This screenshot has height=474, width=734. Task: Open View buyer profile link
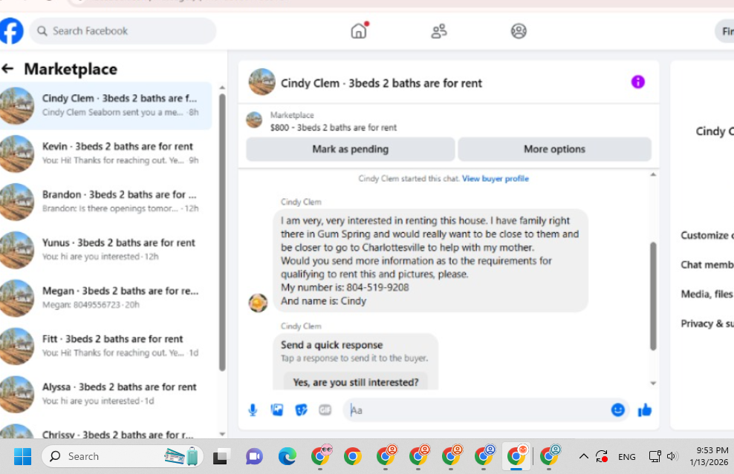(496, 179)
